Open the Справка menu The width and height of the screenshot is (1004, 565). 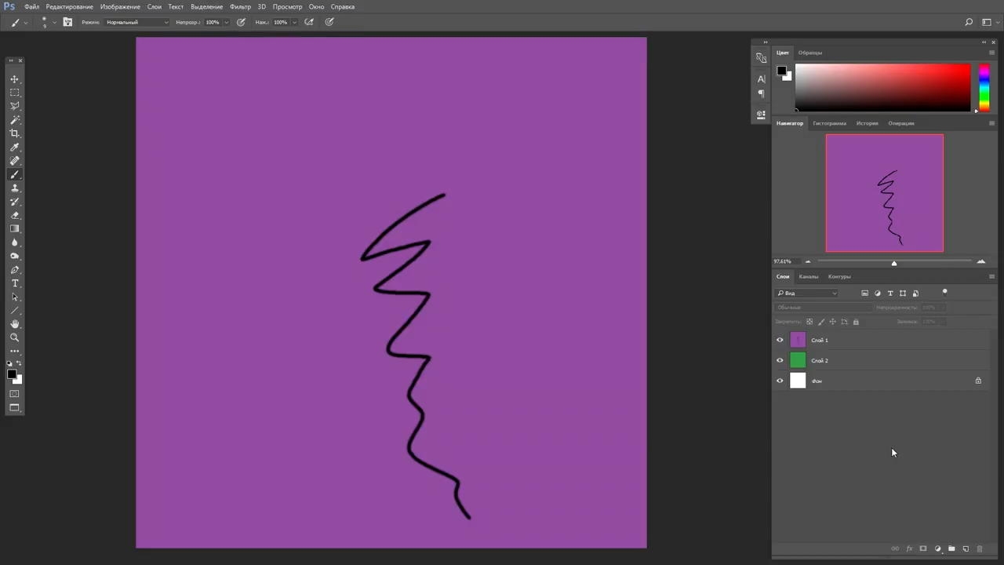click(x=343, y=6)
